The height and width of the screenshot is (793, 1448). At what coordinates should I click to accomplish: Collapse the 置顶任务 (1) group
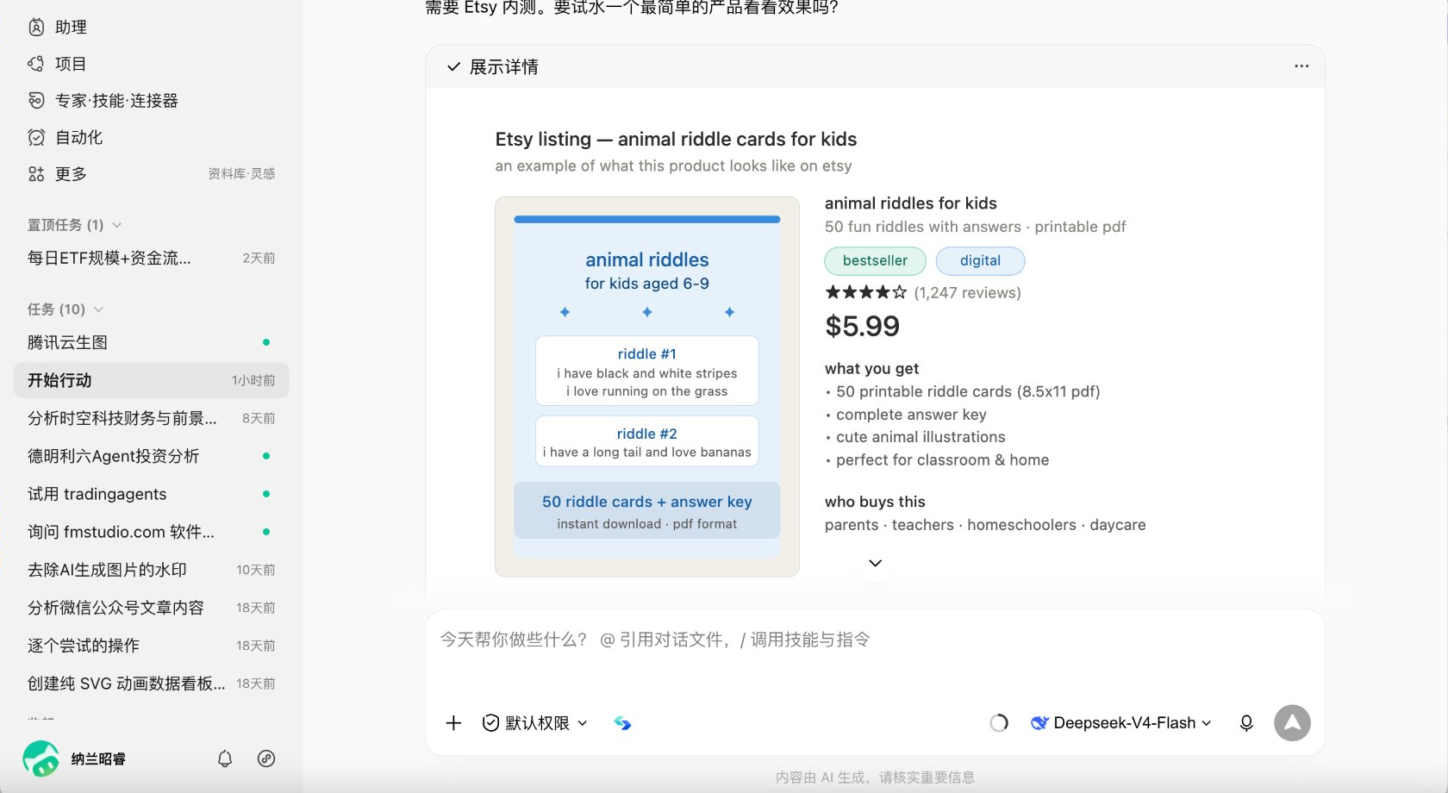[74, 225]
